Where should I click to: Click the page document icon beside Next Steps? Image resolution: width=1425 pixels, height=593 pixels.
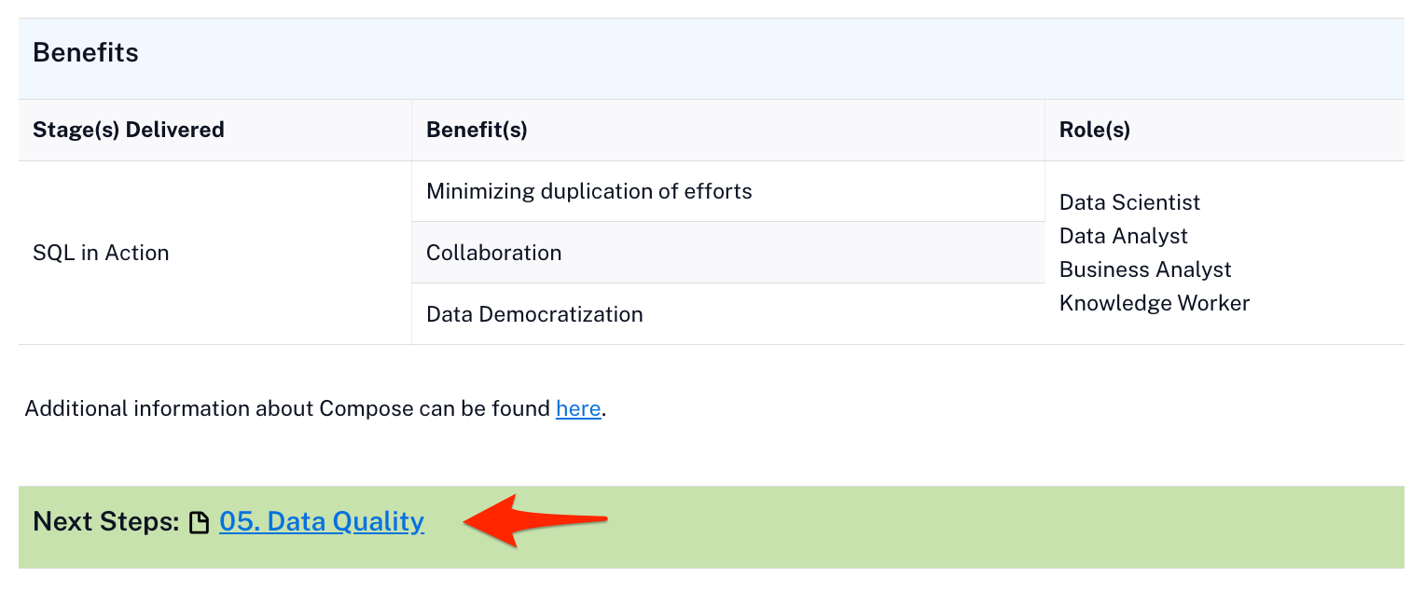pos(199,523)
